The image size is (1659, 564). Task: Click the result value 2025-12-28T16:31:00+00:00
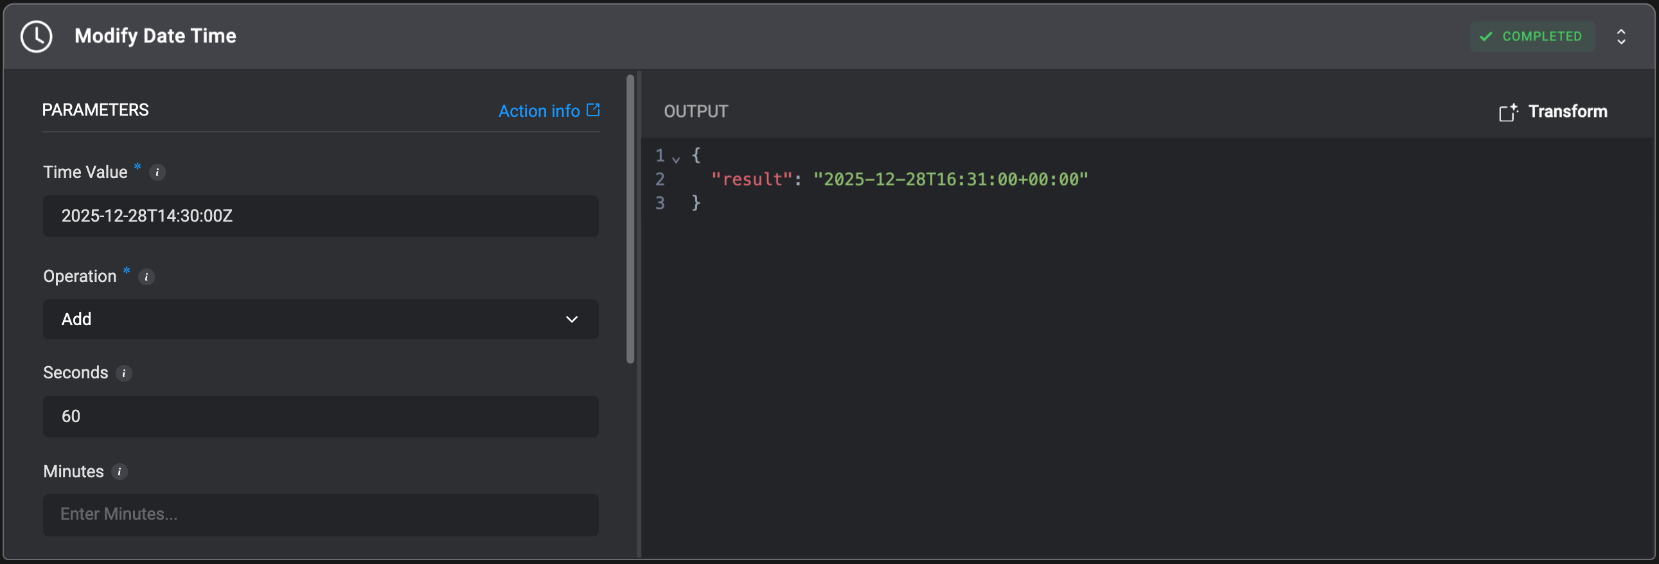pos(950,179)
